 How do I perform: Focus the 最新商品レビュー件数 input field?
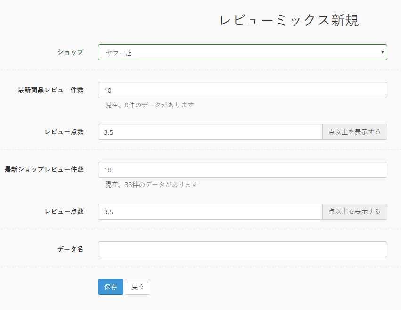tap(243, 90)
